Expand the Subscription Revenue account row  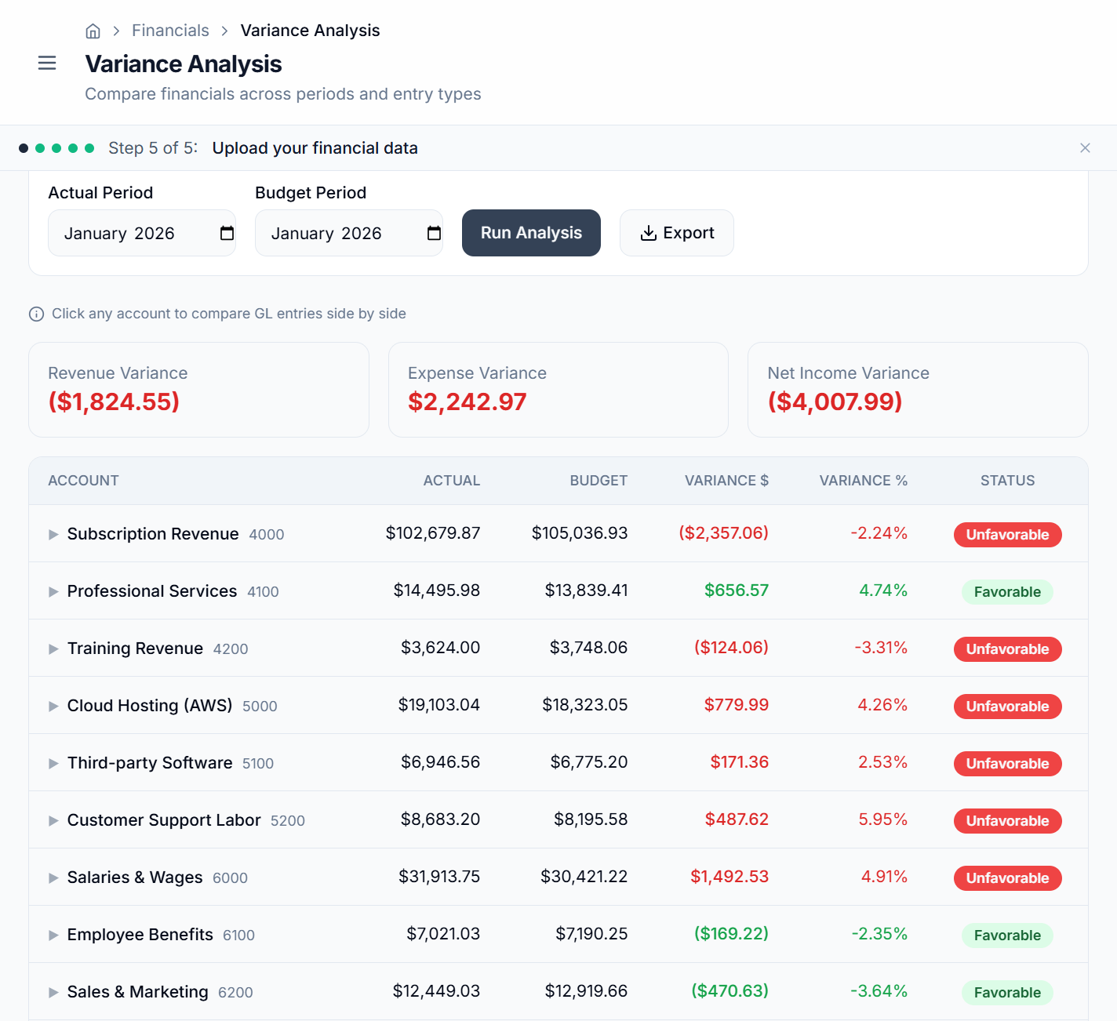(x=53, y=534)
